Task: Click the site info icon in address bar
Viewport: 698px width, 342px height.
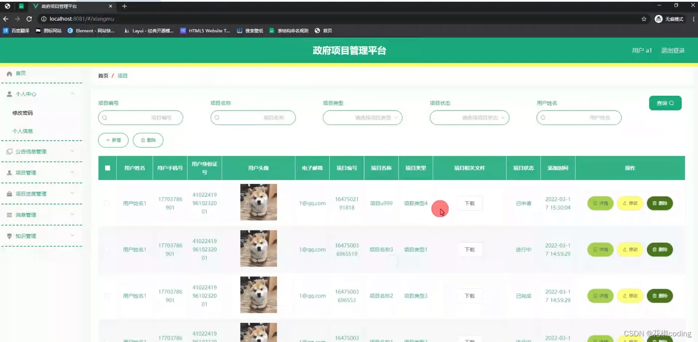Action: click(x=43, y=19)
